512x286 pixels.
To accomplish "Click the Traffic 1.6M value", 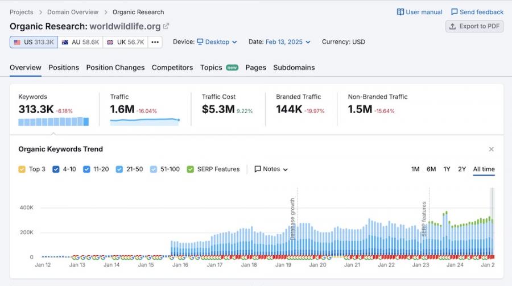I will pyautogui.click(x=122, y=109).
